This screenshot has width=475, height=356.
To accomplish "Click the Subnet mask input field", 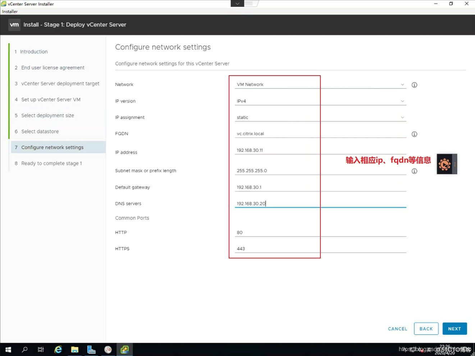I will click(x=321, y=171).
